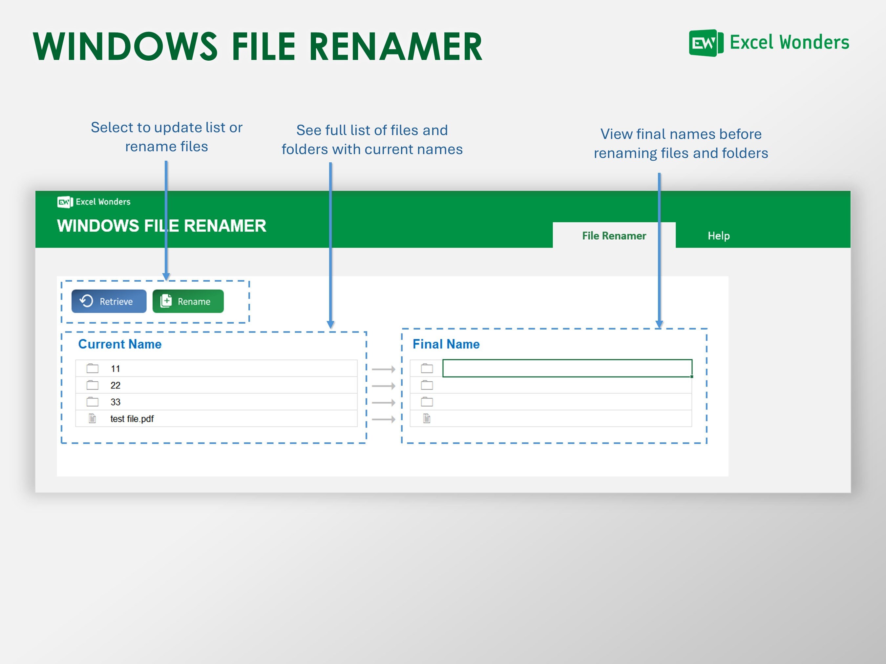Select the folder icon beside "22"

click(x=92, y=385)
